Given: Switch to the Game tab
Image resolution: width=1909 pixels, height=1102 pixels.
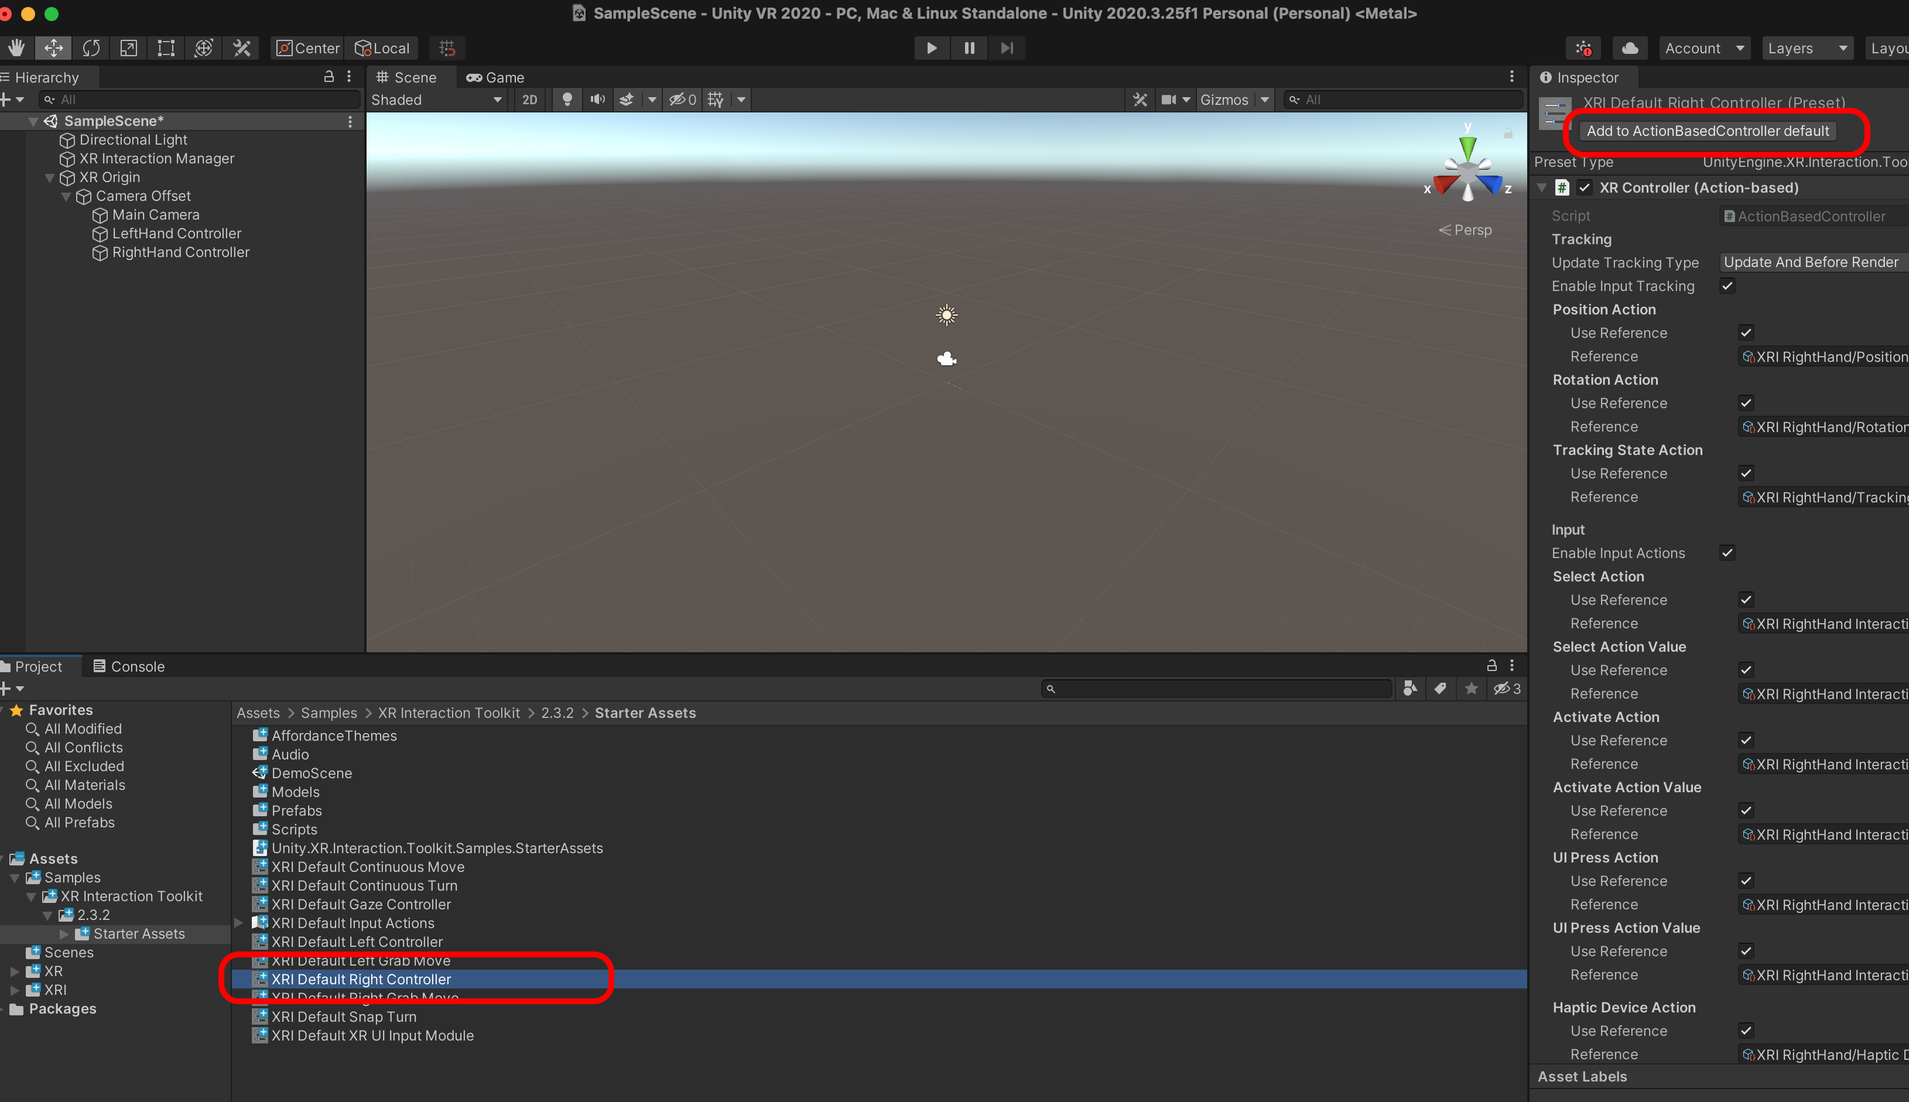Looking at the screenshot, I should pyautogui.click(x=496, y=77).
